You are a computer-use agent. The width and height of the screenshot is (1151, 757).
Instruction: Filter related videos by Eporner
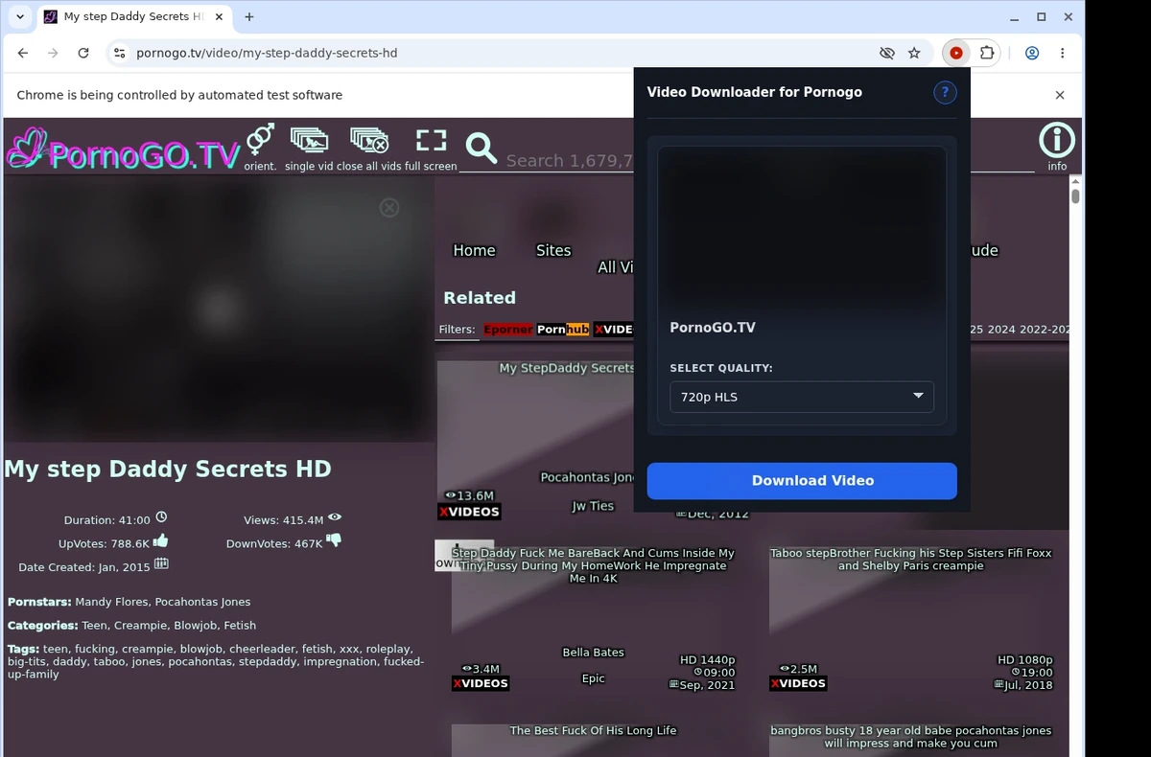(x=507, y=329)
